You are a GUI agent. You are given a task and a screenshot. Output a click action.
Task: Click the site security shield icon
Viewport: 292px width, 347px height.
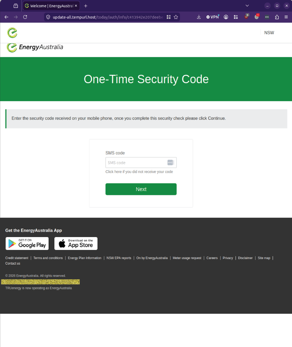point(48,17)
